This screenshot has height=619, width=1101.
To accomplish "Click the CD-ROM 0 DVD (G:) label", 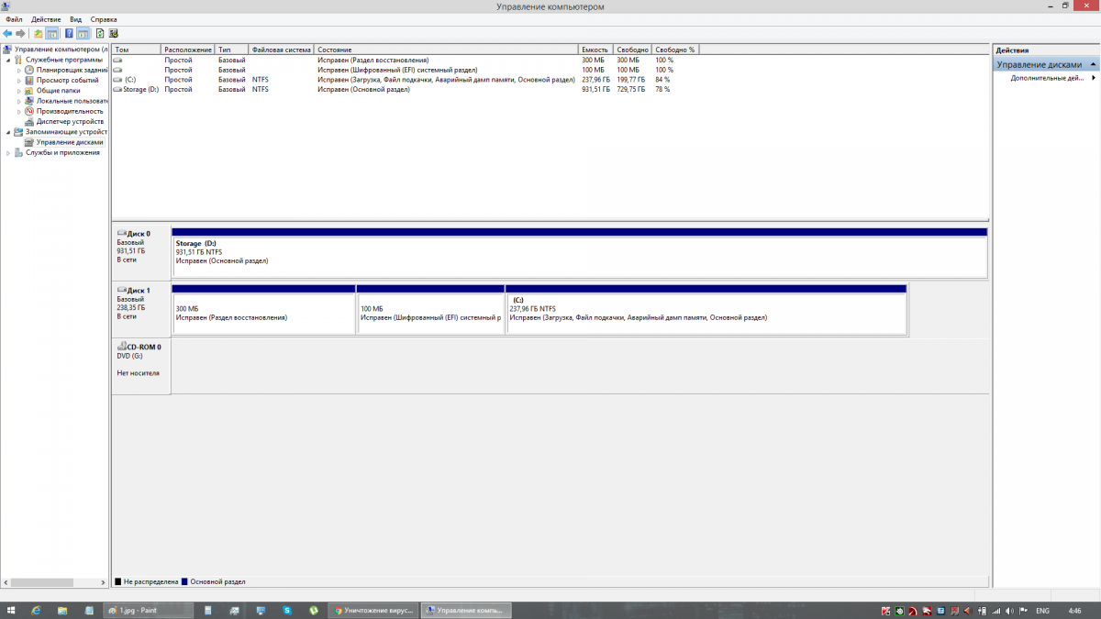I will coord(141,367).
